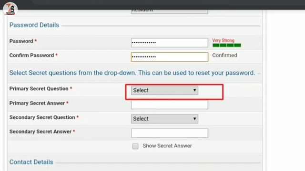Click the "Primary Secret Question" label
The image size is (305, 171).
(39, 89)
